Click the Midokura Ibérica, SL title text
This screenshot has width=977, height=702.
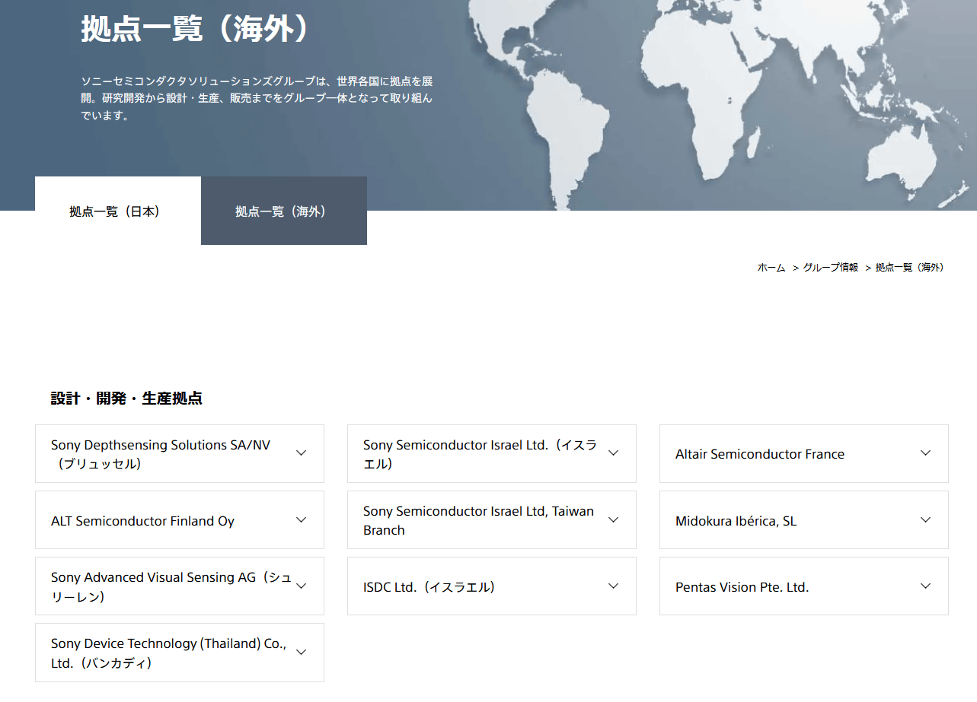(736, 521)
